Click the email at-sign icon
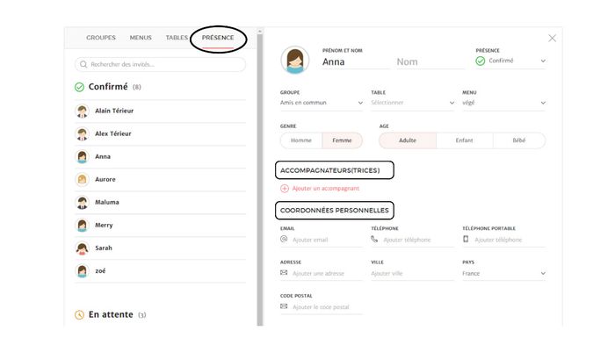 point(284,239)
